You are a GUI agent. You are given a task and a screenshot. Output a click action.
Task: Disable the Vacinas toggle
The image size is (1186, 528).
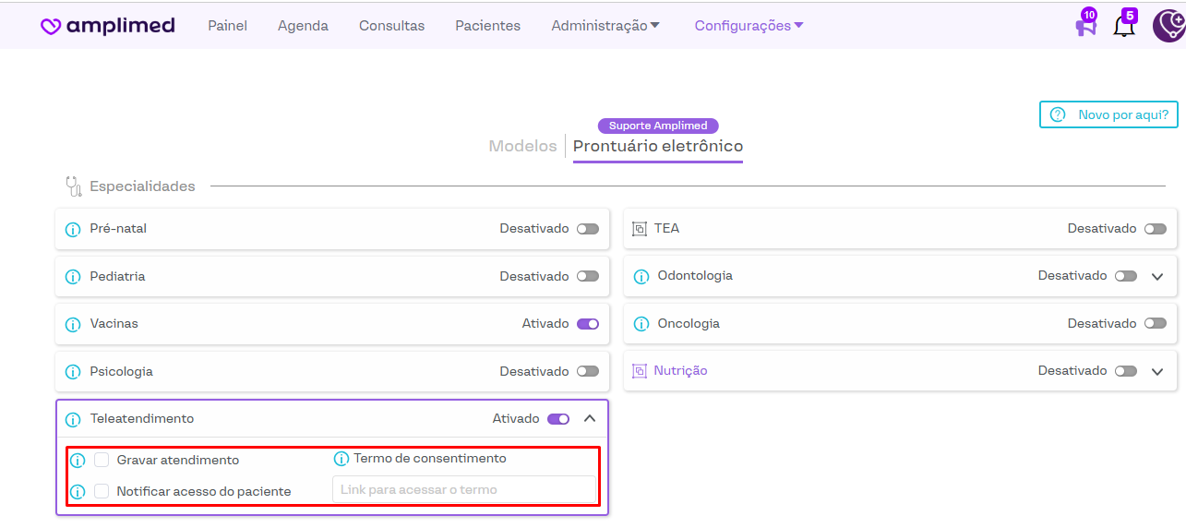(x=588, y=324)
